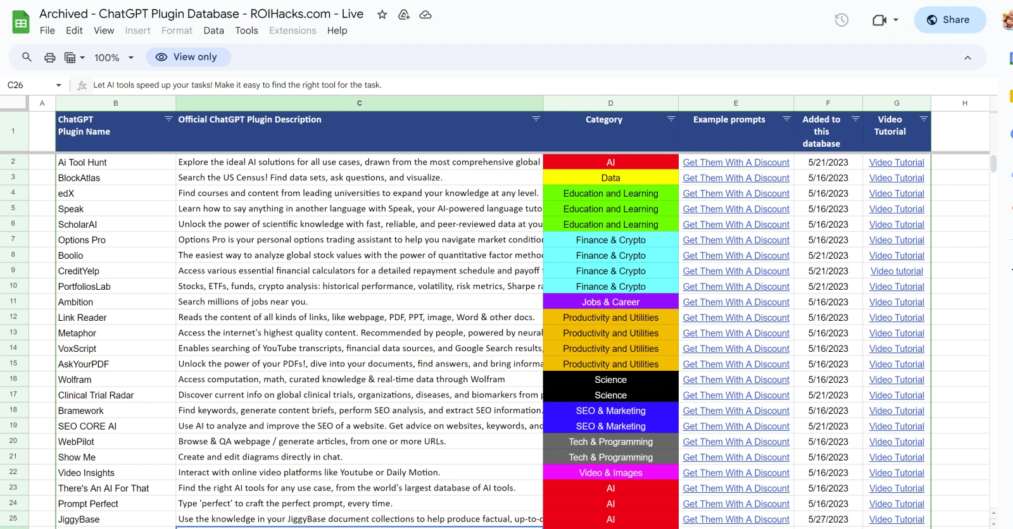
Task: Select the AskYourPDF name cell
Action: click(x=116, y=364)
